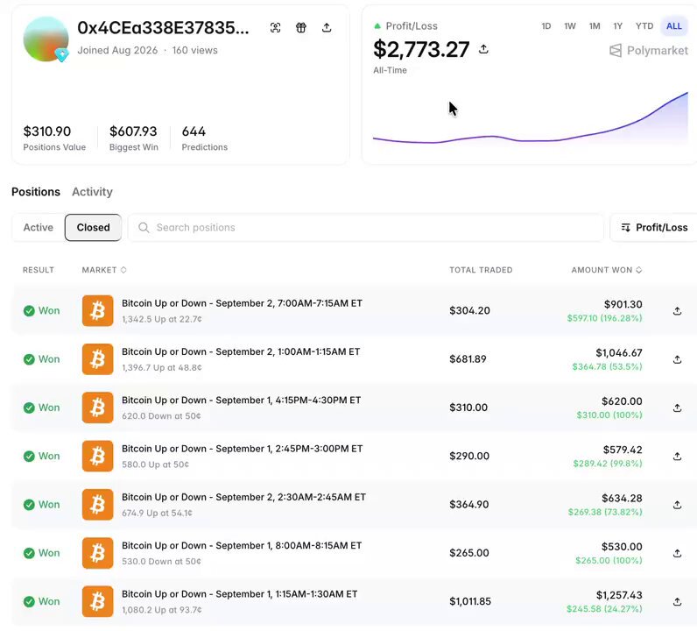Select the ALL timeframe

click(x=674, y=25)
